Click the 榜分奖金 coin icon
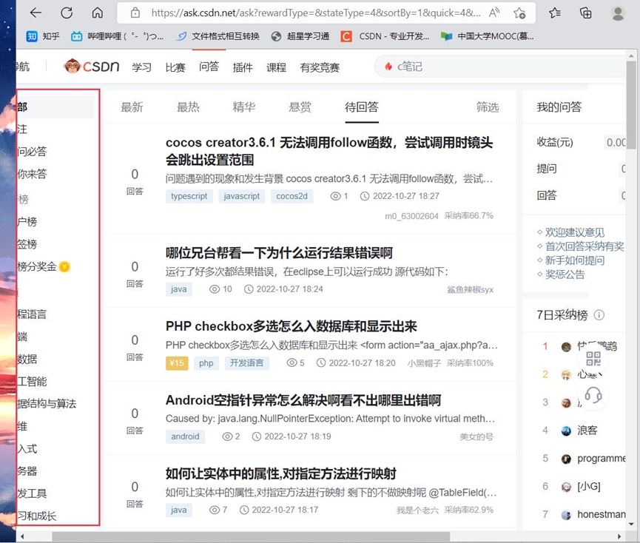640x543 pixels. [64, 267]
